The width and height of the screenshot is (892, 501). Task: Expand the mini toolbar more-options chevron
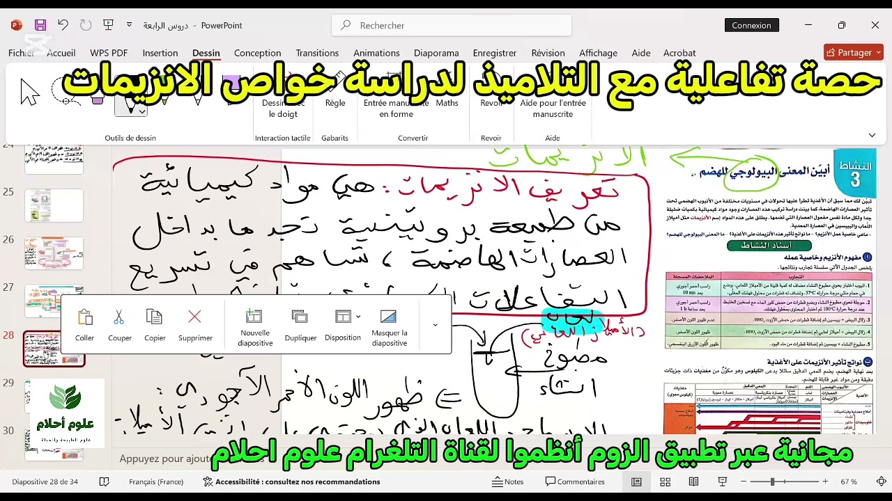(x=435, y=325)
